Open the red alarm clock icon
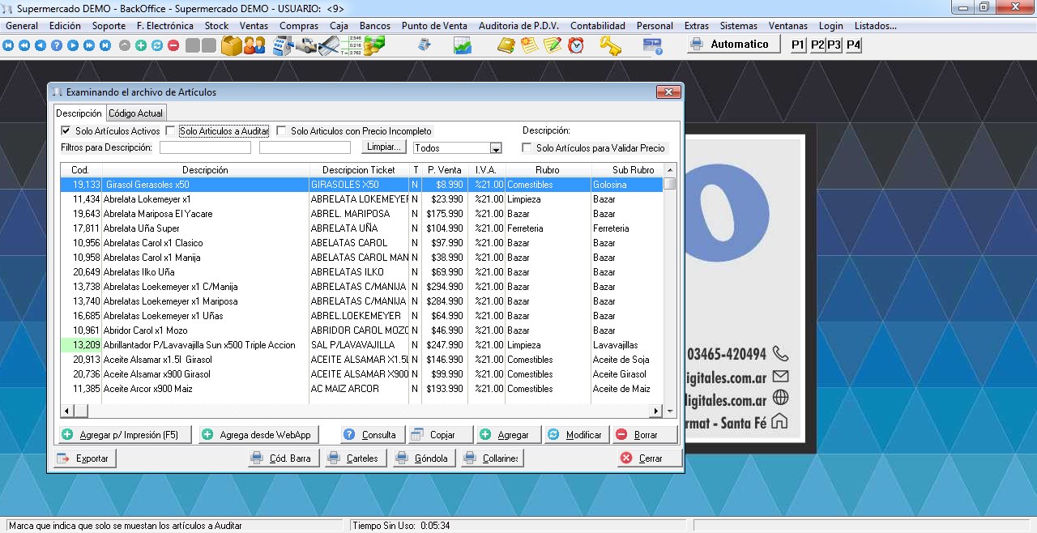 point(576,45)
